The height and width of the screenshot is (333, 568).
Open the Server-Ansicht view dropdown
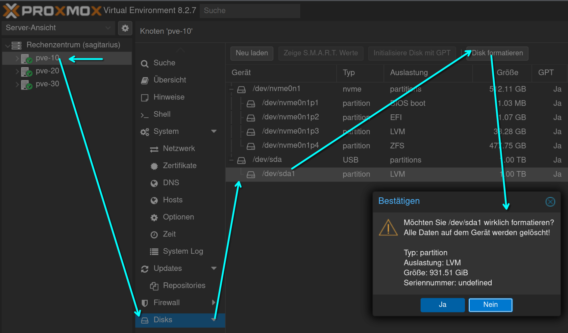point(58,28)
